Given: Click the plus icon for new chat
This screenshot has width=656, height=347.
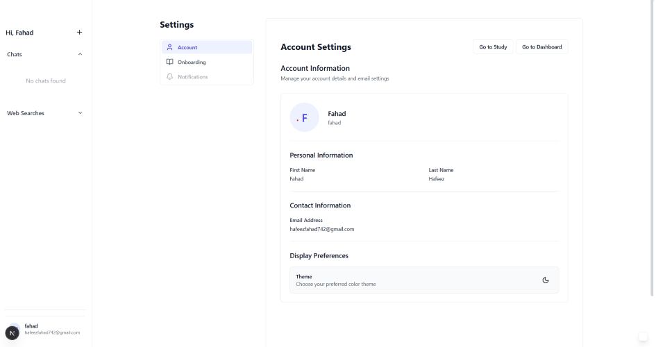Looking at the screenshot, I should pos(80,32).
